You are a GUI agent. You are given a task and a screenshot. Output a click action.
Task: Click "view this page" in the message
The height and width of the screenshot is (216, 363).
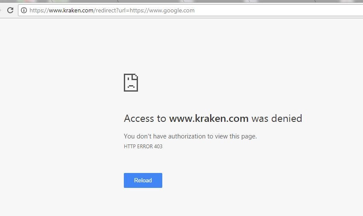click(x=236, y=136)
